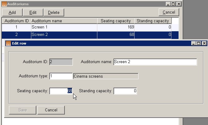Click the Auditorium type input field
Viewport: 208px width, 125px height.
coord(61,76)
